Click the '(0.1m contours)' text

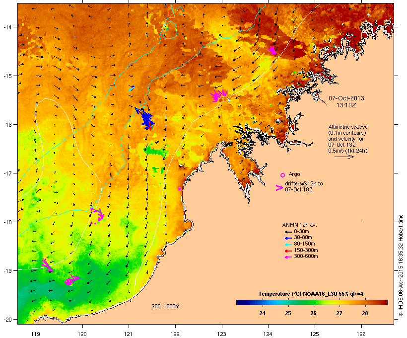point(347,133)
